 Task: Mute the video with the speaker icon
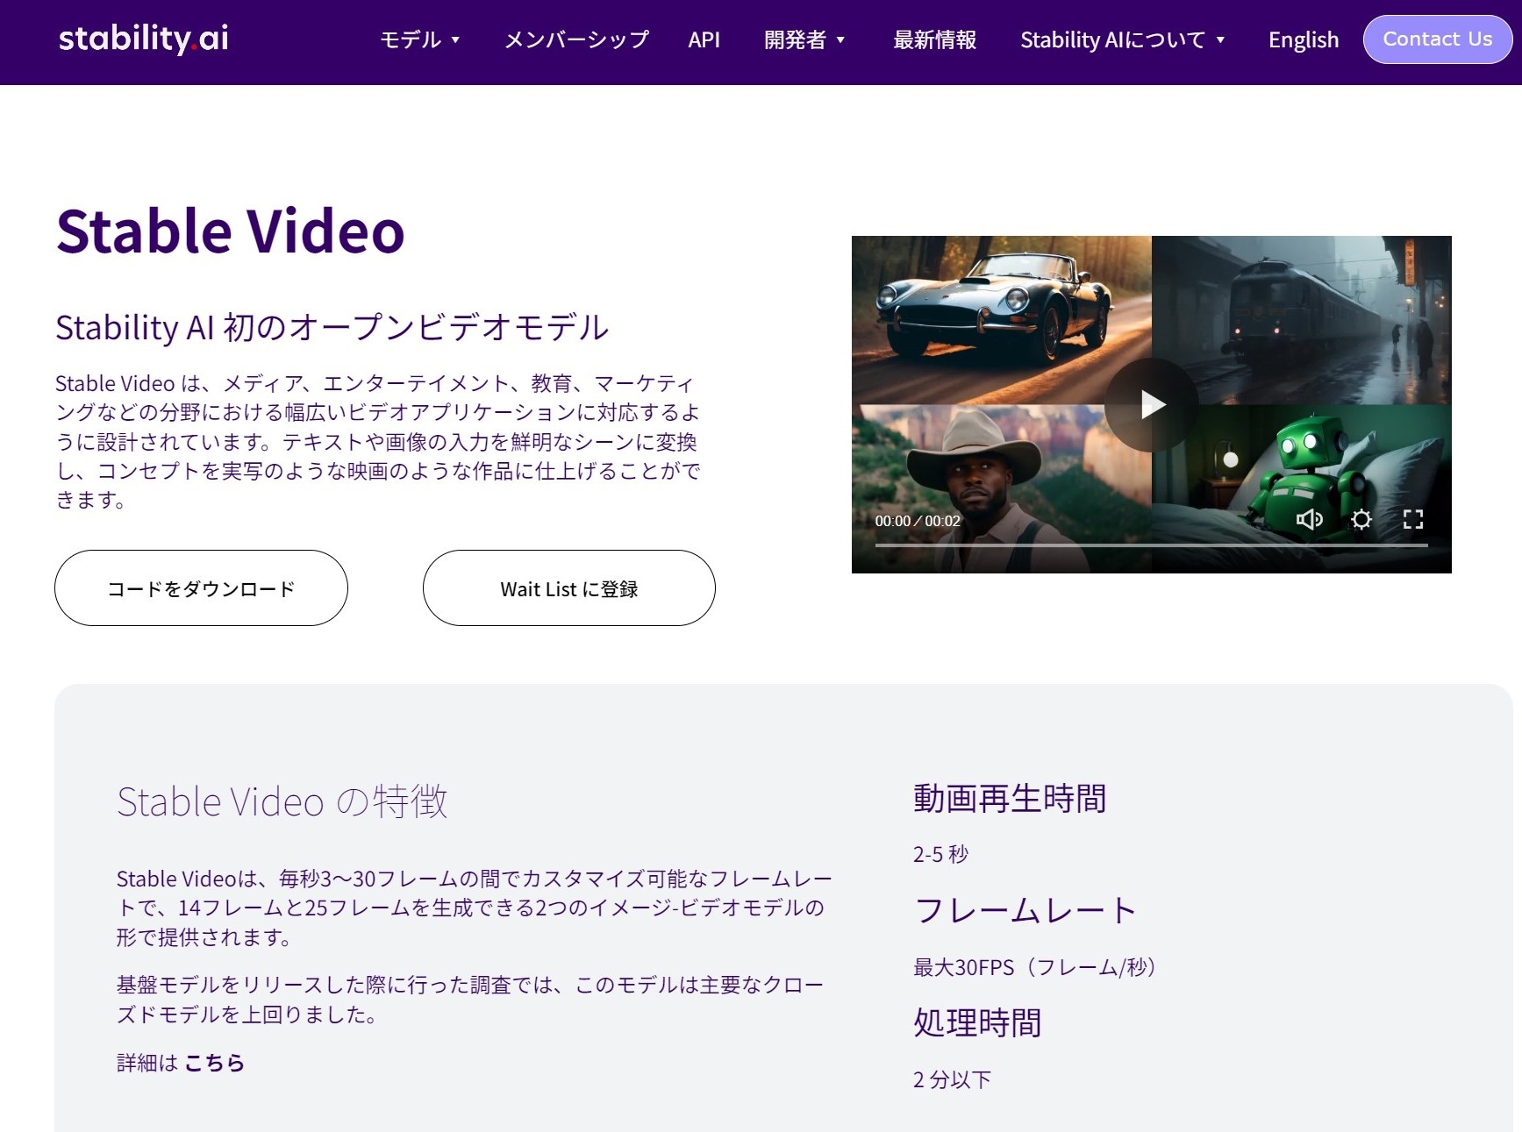(x=1309, y=520)
